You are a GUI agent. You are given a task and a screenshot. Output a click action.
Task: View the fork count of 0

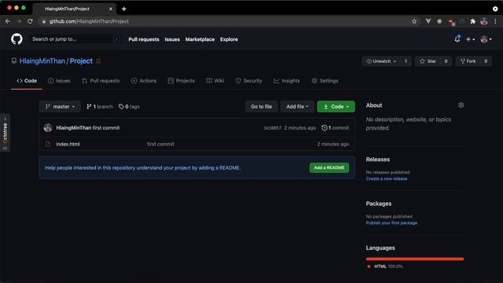point(486,61)
